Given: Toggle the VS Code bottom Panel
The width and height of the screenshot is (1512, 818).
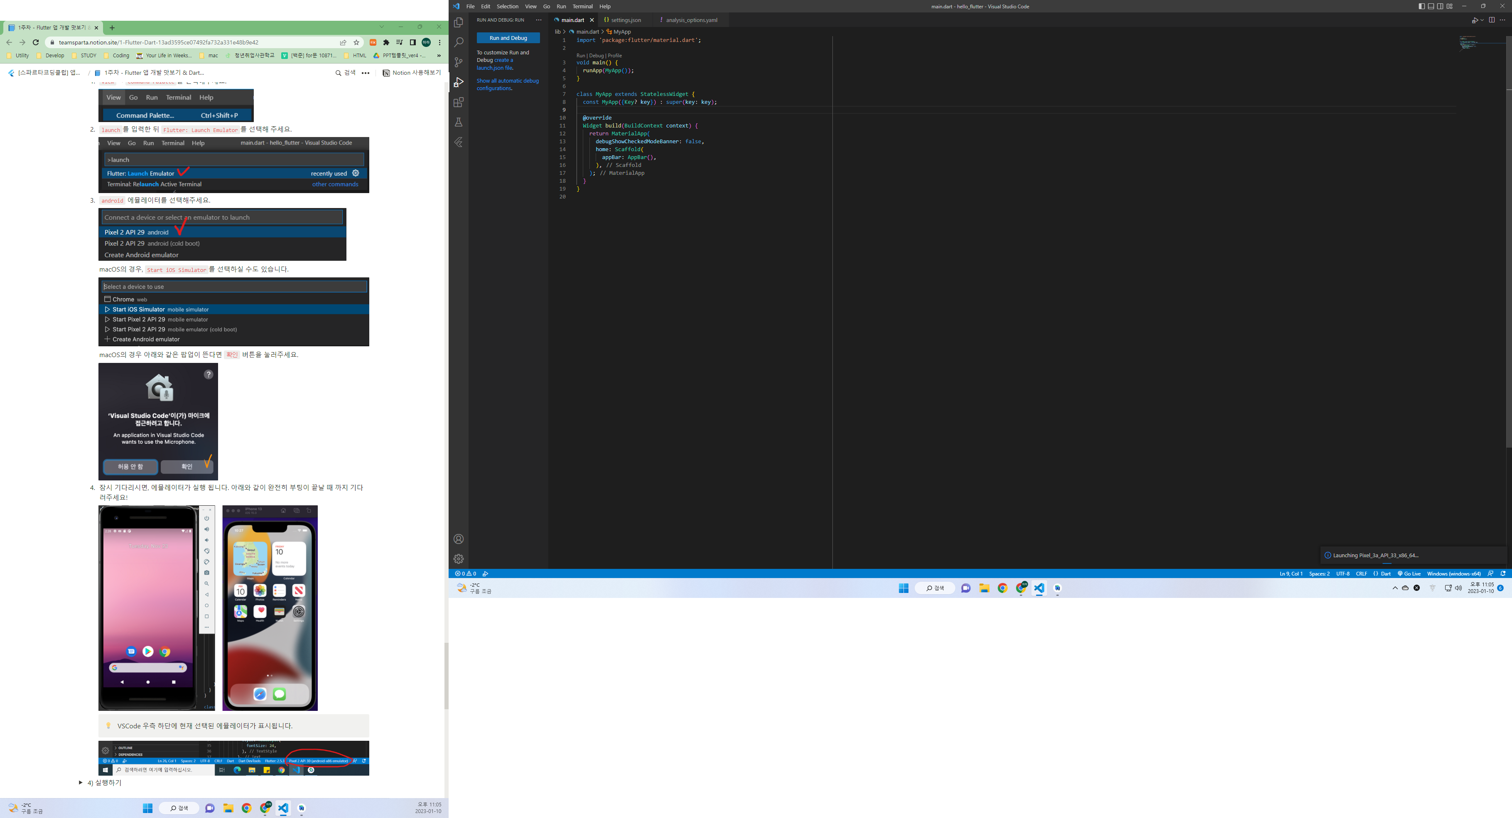Looking at the screenshot, I should coord(1431,7).
